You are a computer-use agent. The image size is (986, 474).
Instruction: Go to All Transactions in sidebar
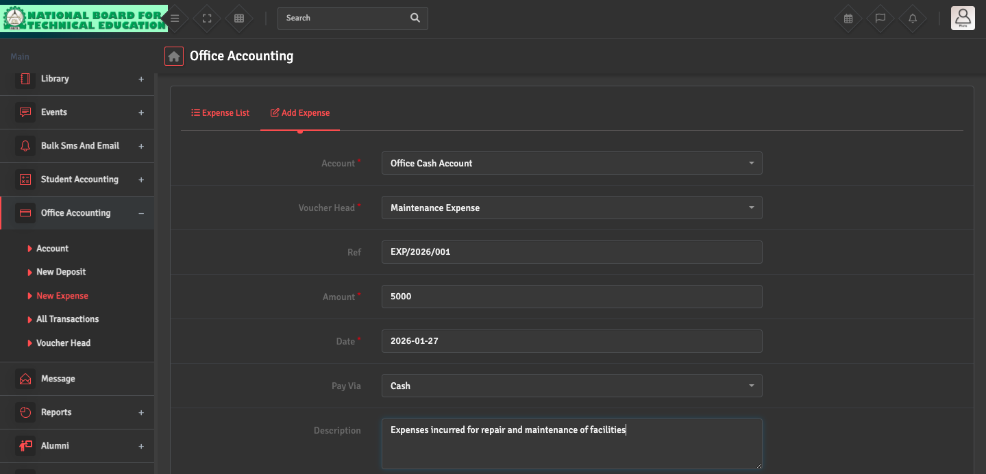click(67, 319)
